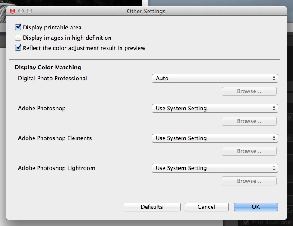Click Browse under Digital Photo Professional

pyautogui.click(x=249, y=91)
